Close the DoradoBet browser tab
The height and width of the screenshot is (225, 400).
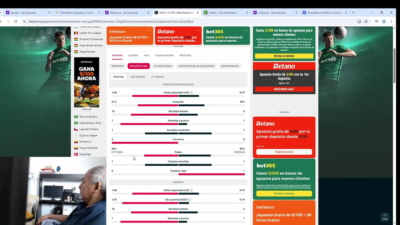[x=99, y=13]
